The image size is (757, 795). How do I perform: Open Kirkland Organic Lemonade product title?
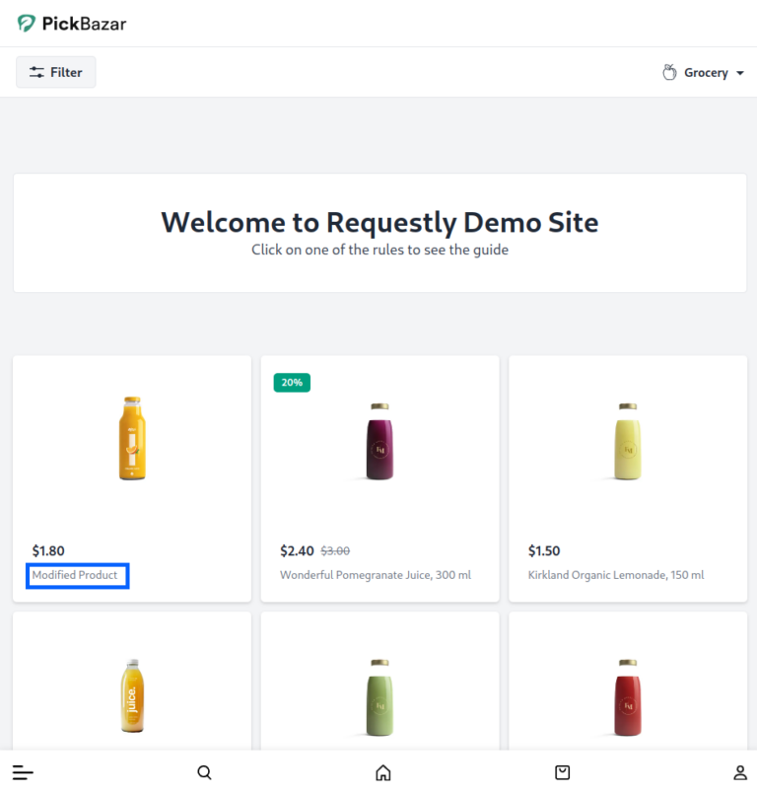(616, 575)
